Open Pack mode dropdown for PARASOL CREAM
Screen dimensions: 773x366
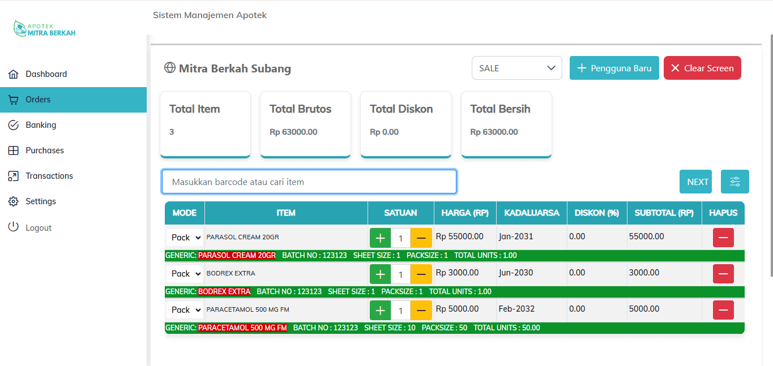(x=185, y=238)
